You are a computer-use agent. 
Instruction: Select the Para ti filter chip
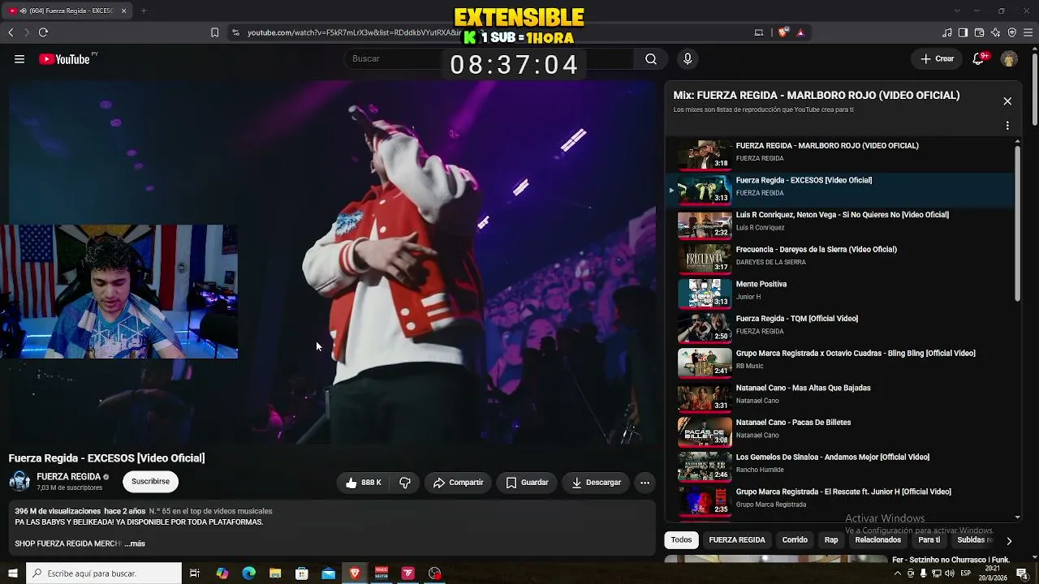click(929, 540)
